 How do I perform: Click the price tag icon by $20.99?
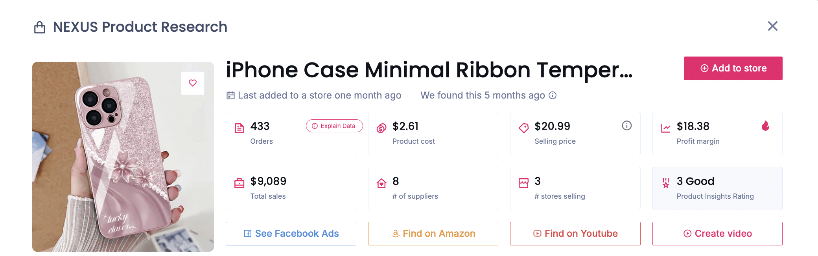coord(523,128)
